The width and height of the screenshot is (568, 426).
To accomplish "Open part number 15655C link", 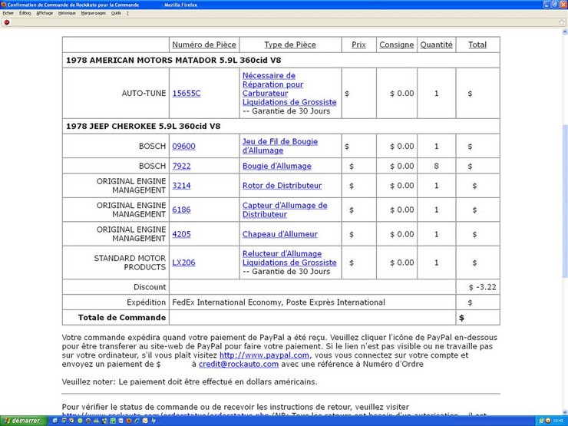I will click(187, 93).
